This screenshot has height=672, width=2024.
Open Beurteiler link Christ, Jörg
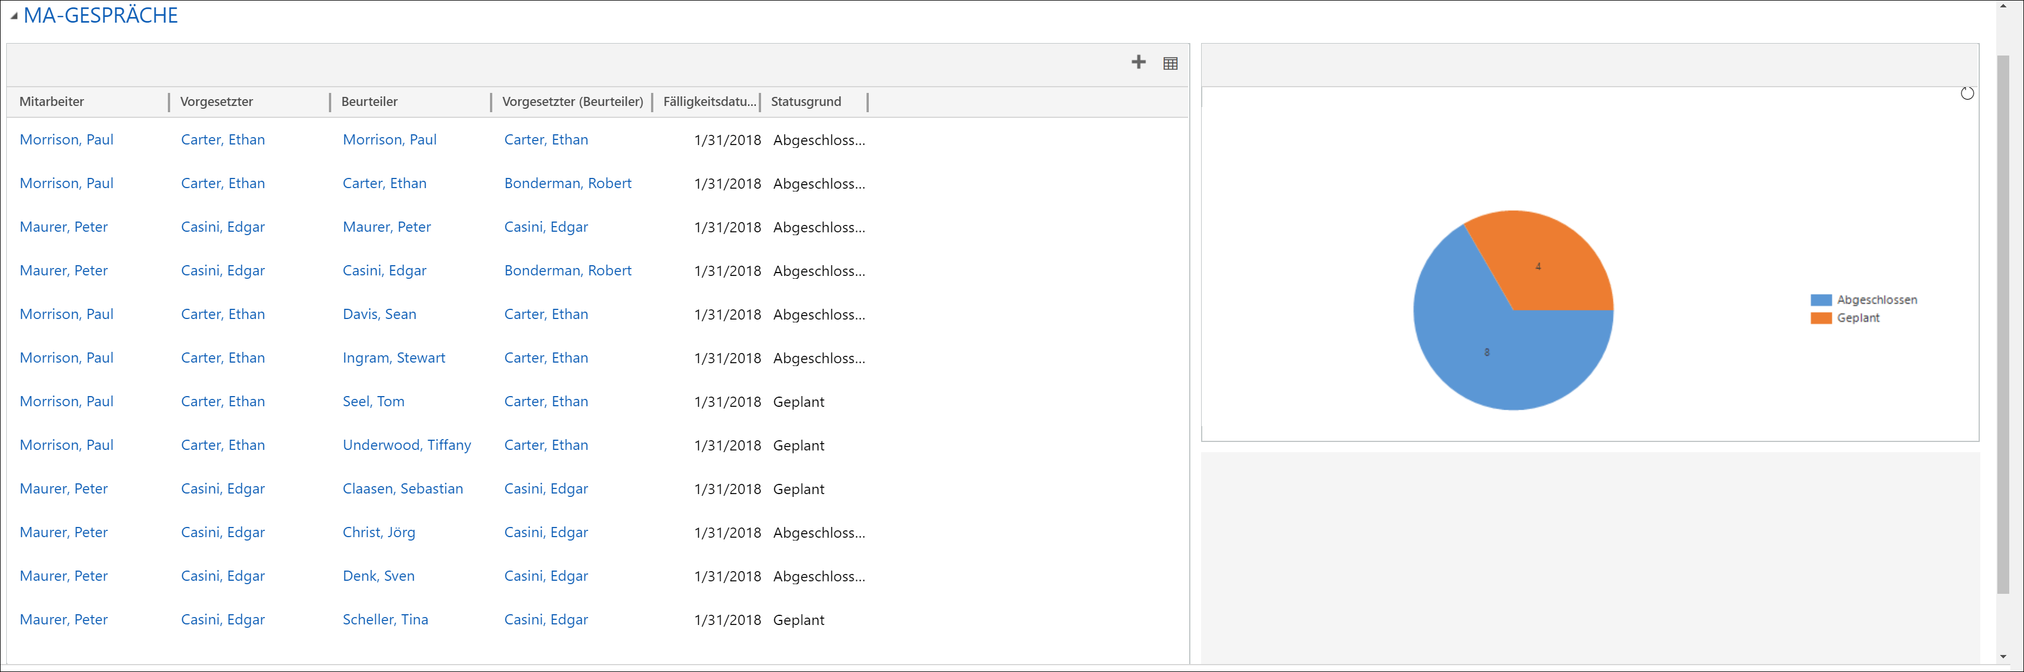379,532
